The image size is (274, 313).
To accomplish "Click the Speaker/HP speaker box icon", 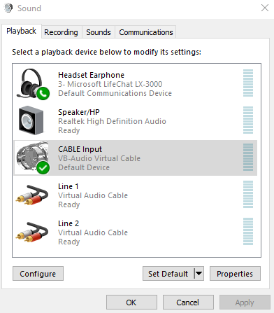I will pos(31,120).
